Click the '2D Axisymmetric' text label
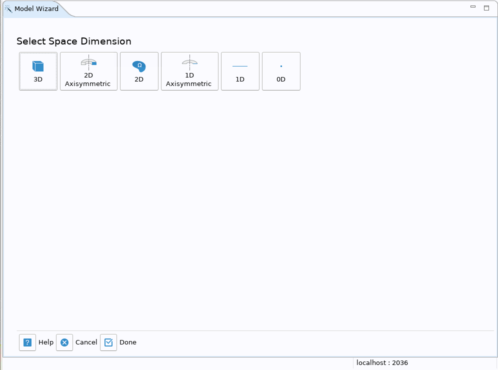The width and height of the screenshot is (498, 370). (88, 80)
